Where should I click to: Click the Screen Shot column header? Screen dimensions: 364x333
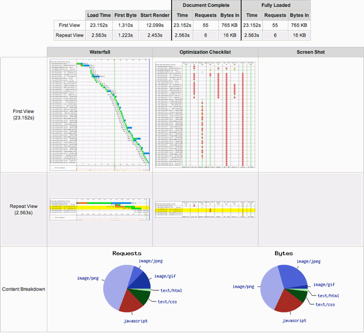point(310,52)
